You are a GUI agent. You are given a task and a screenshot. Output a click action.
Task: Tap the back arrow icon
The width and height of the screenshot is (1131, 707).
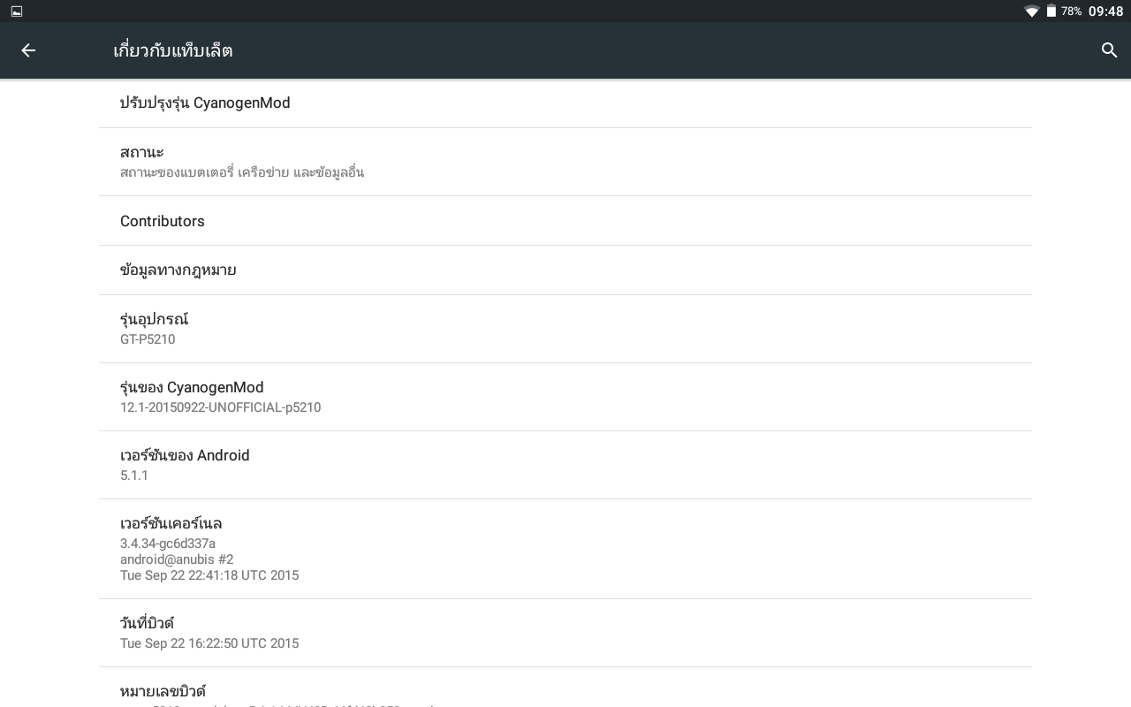pos(28,50)
